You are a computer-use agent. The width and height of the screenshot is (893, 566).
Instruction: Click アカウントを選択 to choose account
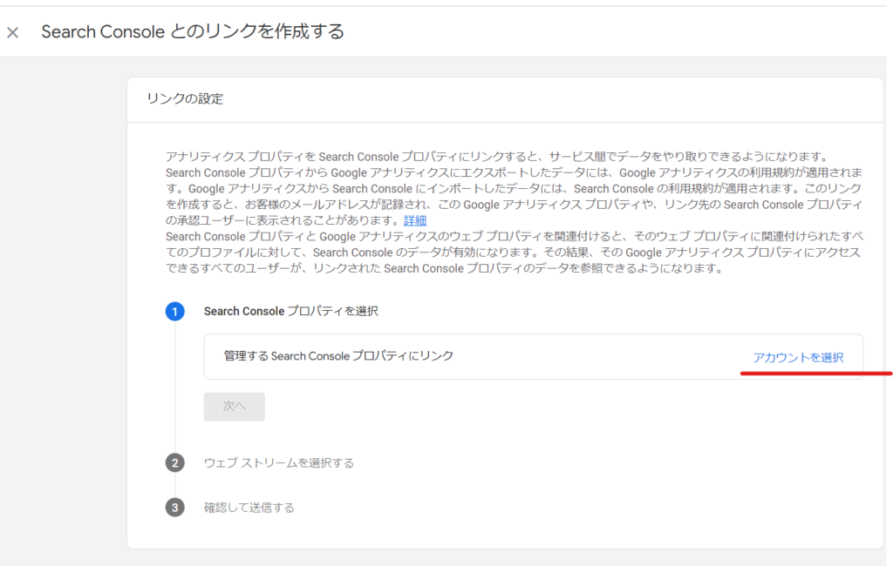[x=798, y=357]
